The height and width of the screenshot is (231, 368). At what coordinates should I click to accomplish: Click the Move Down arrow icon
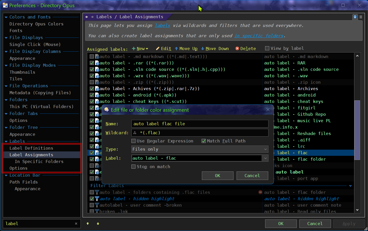pos(203,49)
